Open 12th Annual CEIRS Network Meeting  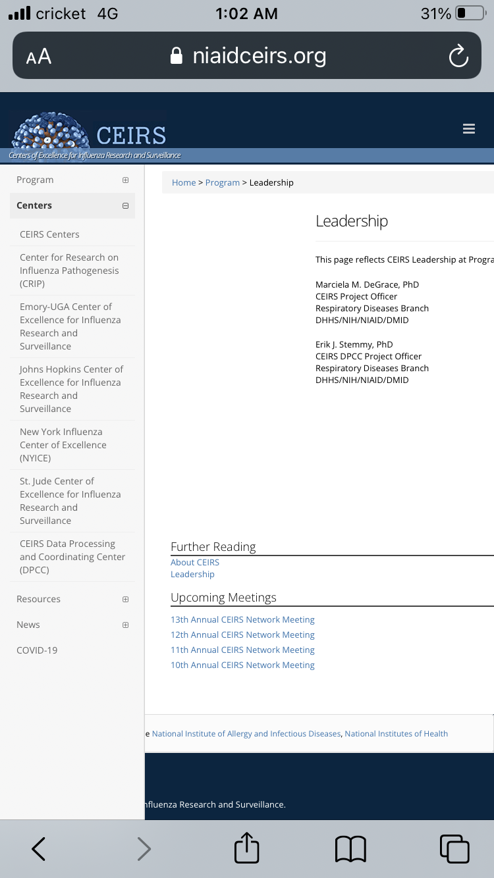click(242, 634)
